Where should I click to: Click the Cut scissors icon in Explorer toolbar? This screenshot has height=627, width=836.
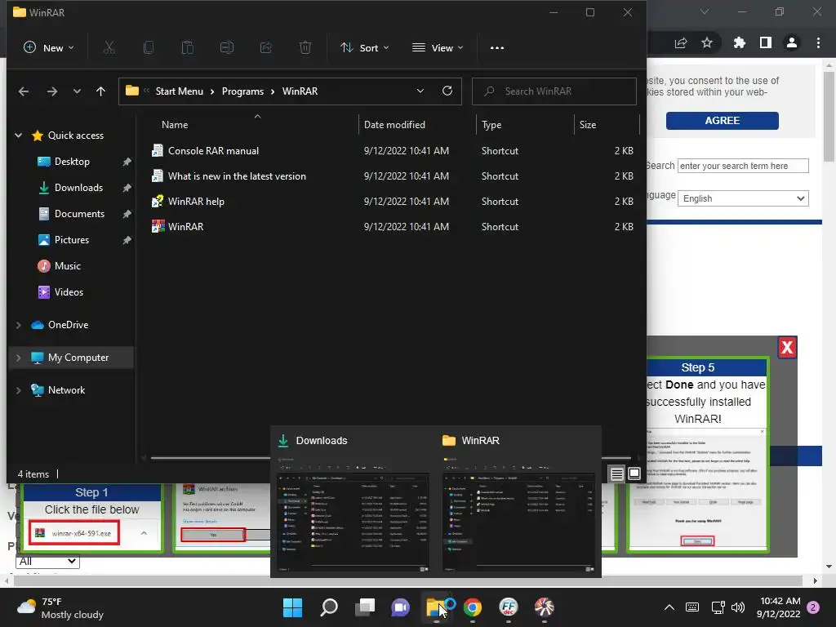pos(109,47)
